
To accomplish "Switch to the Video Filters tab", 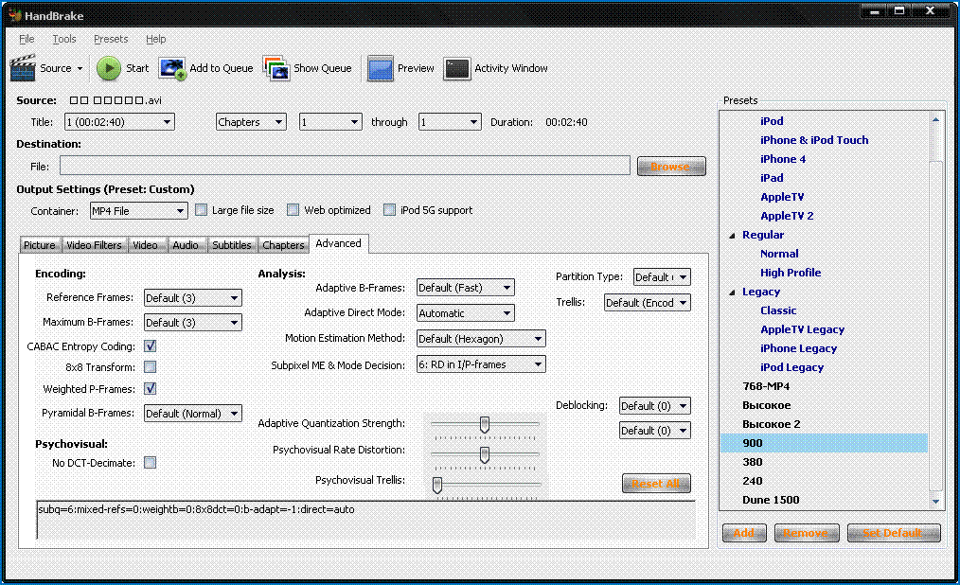I will [x=95, y=245].
